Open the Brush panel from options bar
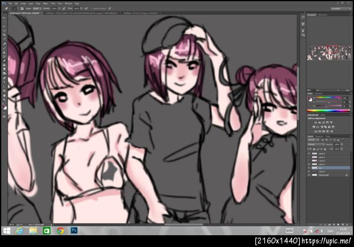Screen dimensions: 354x247 coord(22,8)
